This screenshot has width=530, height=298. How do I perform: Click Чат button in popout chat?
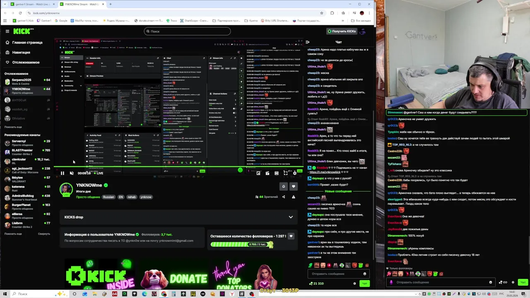[523, 282]
